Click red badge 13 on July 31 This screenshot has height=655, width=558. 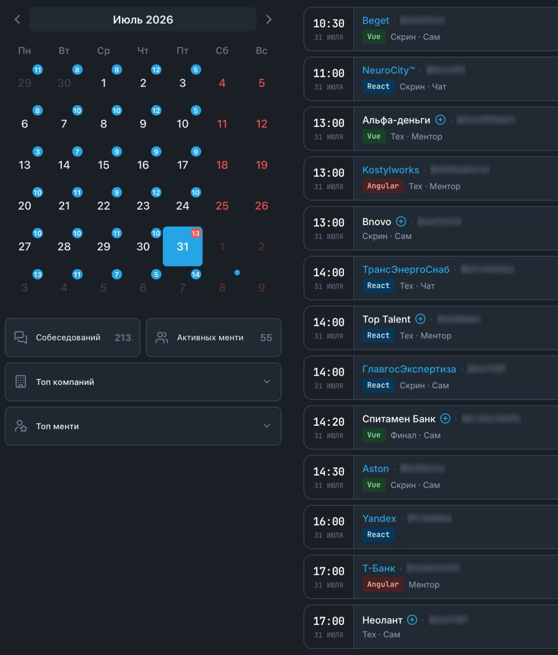196,233
